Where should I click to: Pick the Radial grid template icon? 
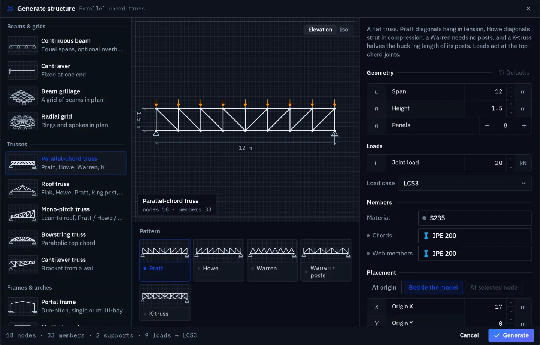[x=22, y=121]
